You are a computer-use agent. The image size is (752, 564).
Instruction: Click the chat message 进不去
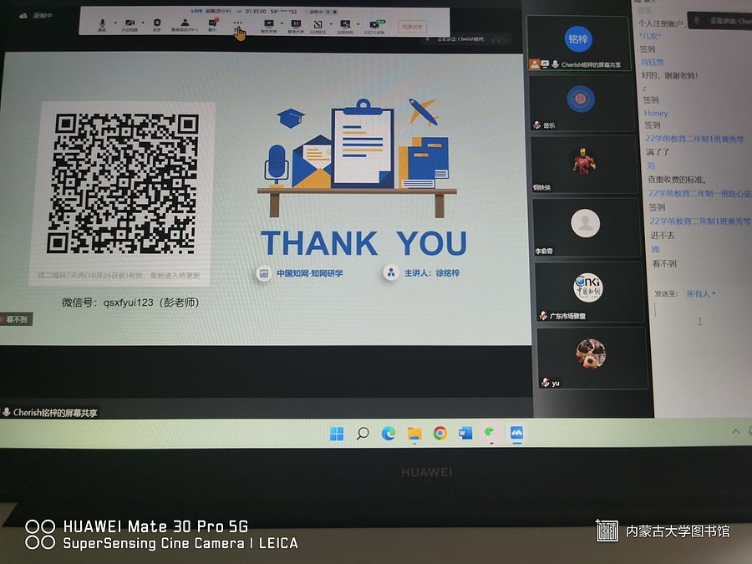pos(663,236)
